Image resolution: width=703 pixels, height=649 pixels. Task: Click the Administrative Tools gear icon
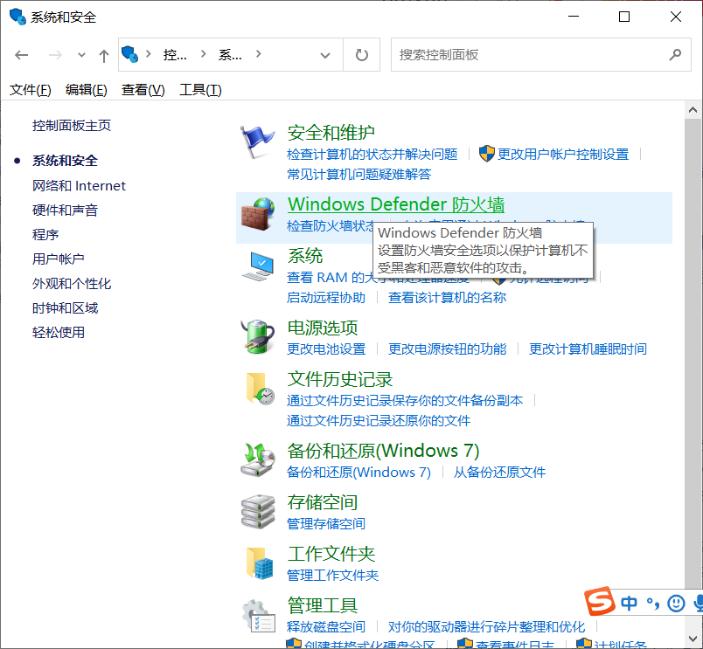coord(257,612)
